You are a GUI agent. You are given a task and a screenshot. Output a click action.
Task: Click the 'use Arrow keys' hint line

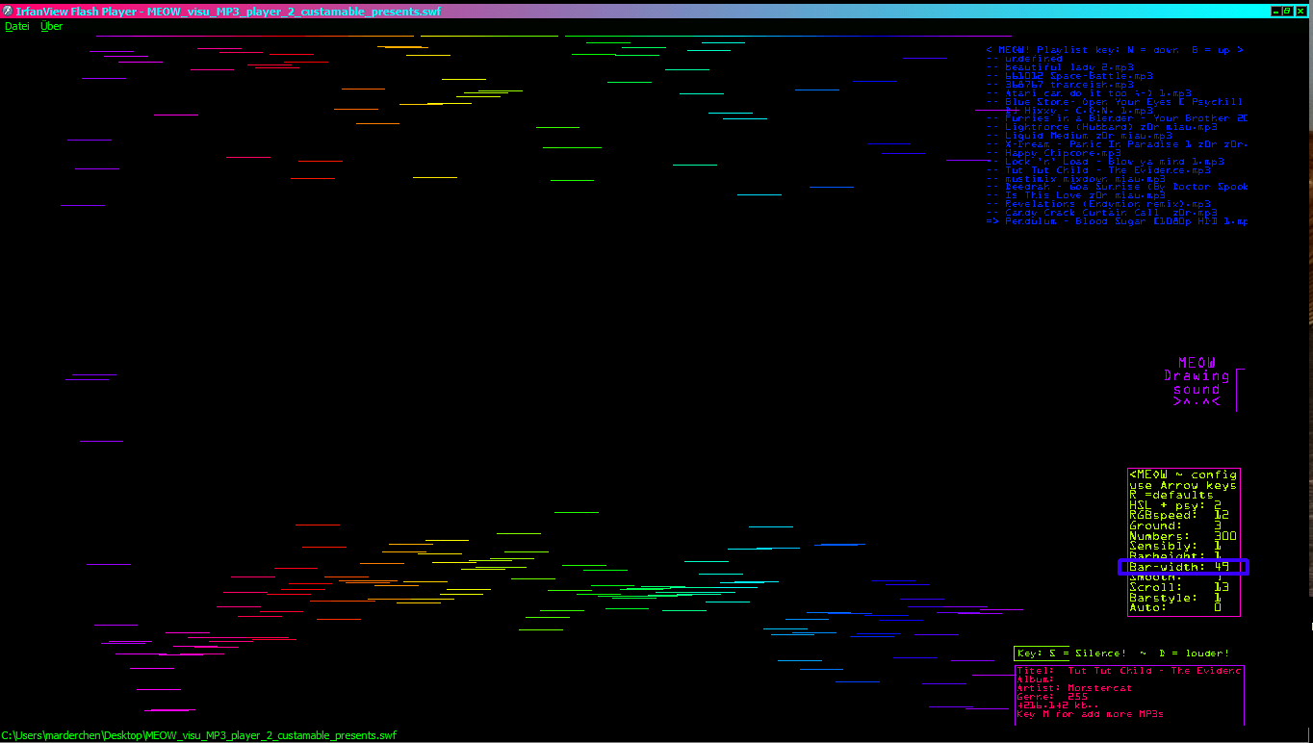1183,485
